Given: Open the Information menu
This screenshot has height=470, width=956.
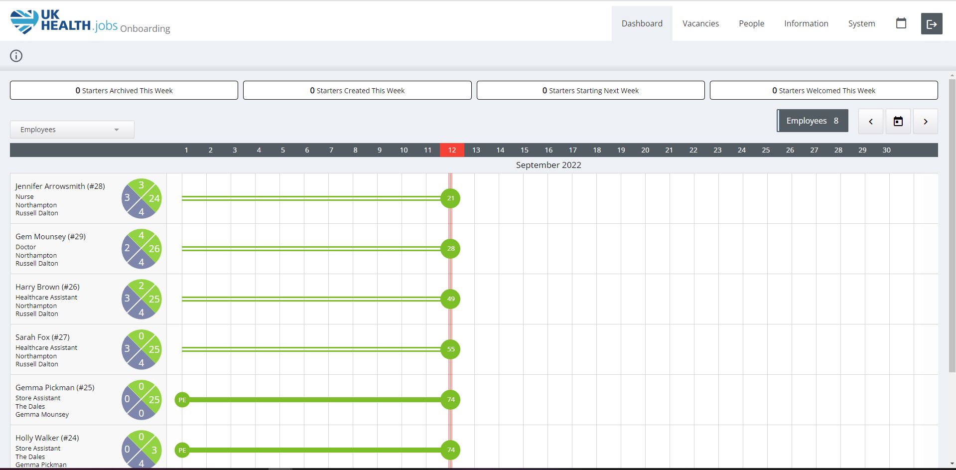Looking at the screenshot, I should pyautogui.click(x=806, y=23).
